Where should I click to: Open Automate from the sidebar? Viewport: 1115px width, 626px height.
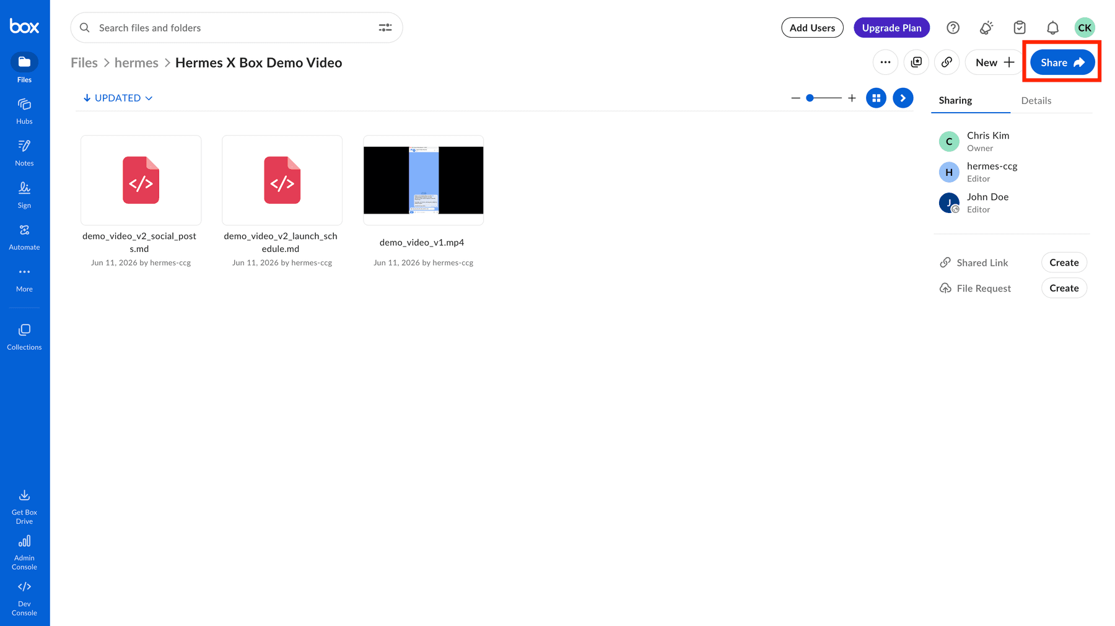[24, 237]
